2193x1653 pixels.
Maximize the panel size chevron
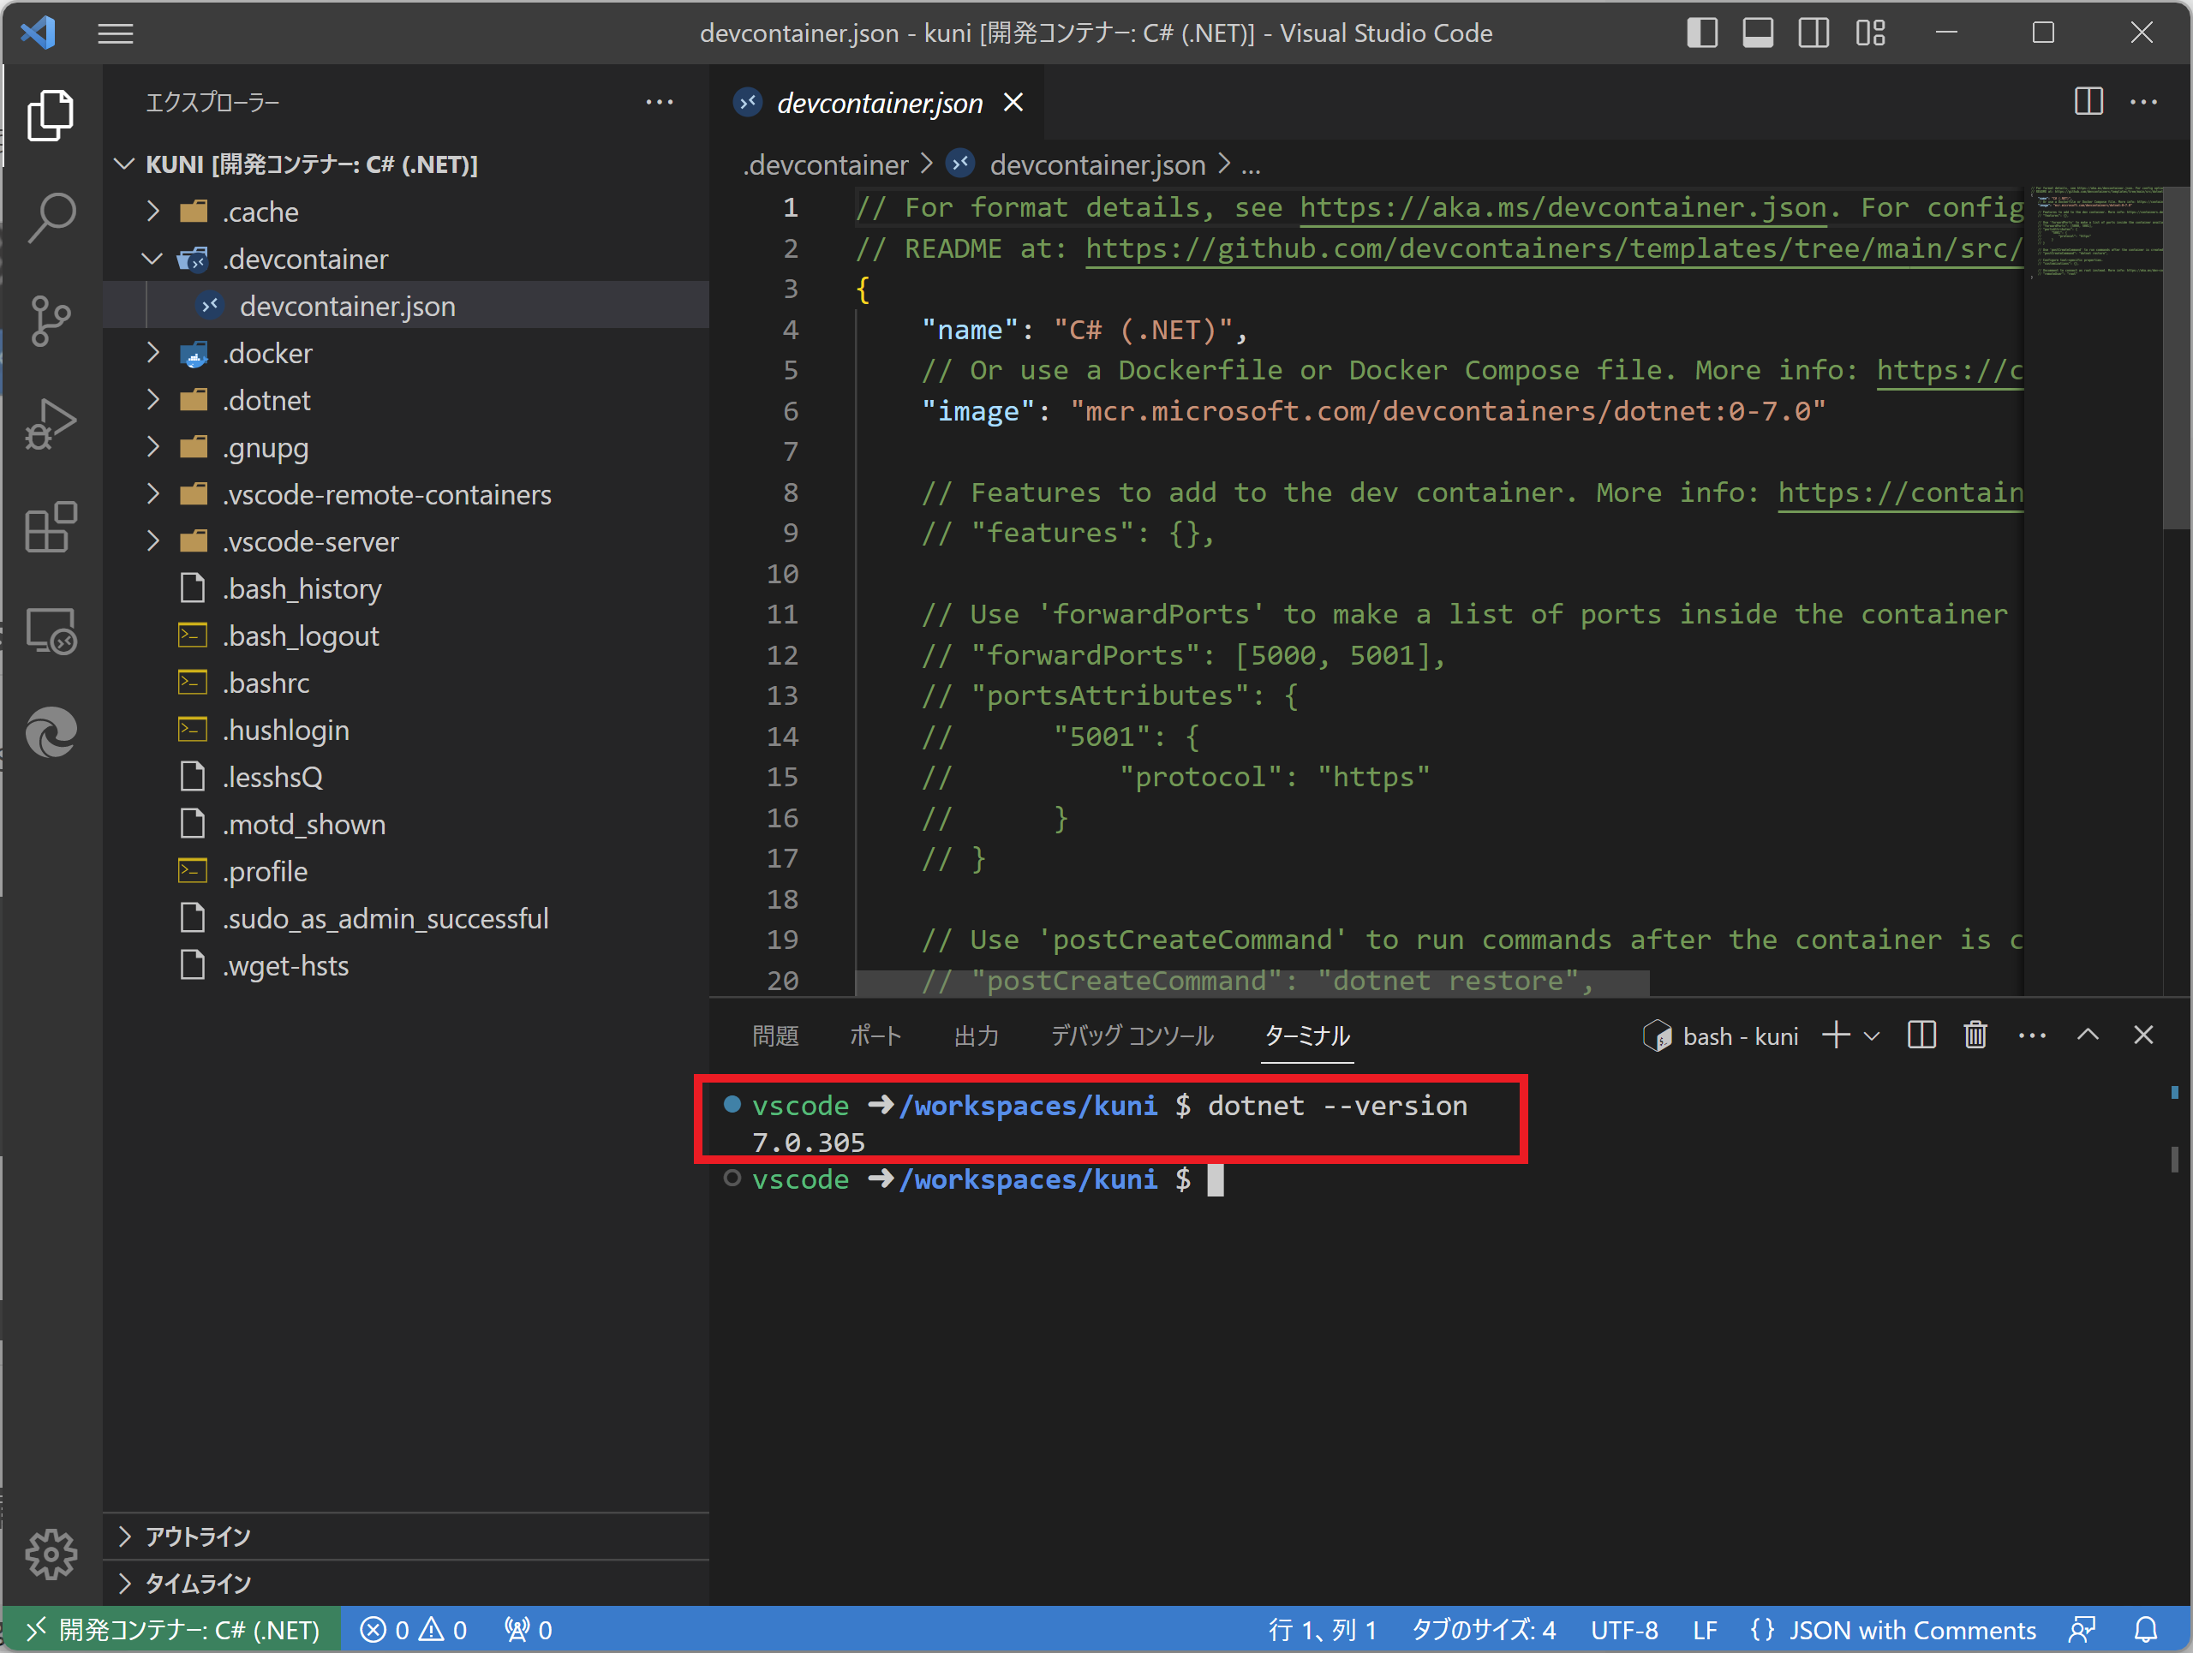point(2088,1035)
